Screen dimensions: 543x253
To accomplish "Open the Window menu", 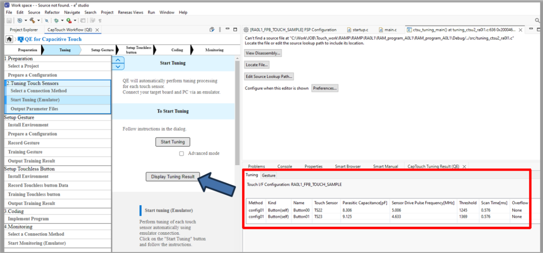I will [x=167, y=12].
